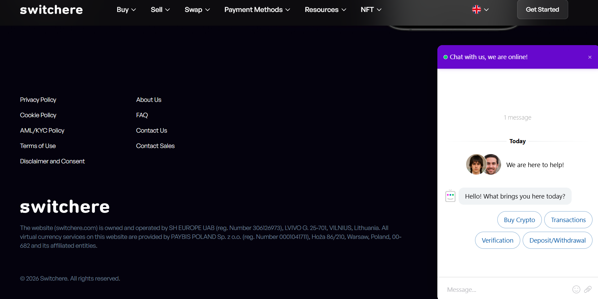Image resolution: width=598 pixels, height=299 pixels.
Task: Open the Resources dropdown
Action: (325, 10)
